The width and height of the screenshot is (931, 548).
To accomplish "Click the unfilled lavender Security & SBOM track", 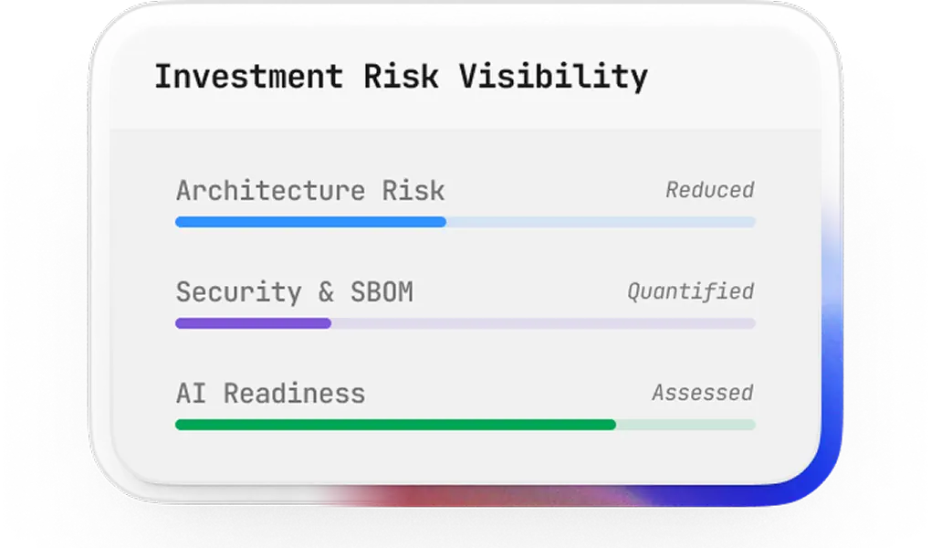I will point(543,323).
